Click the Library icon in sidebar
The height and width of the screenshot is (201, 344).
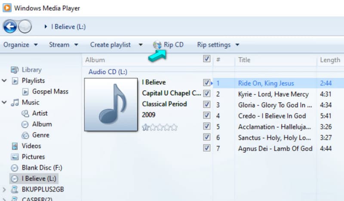coord(15,70)
